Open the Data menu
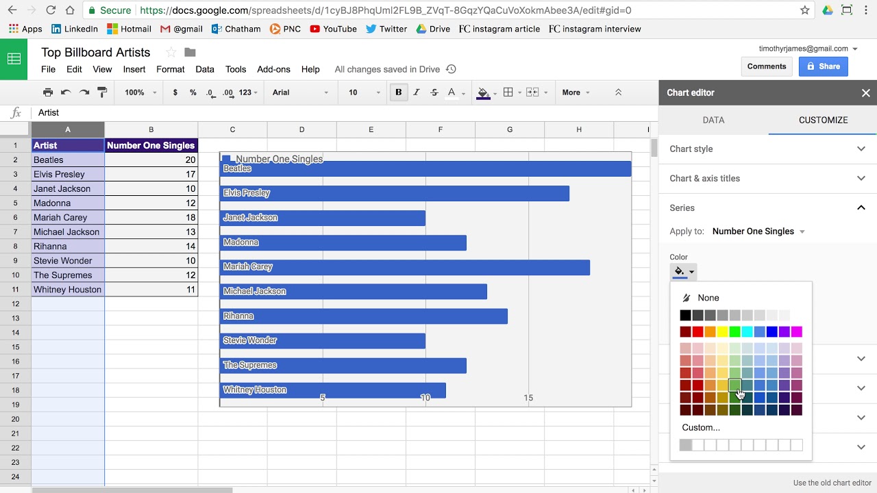Viewport: 877px width, 493px height. 205,69
